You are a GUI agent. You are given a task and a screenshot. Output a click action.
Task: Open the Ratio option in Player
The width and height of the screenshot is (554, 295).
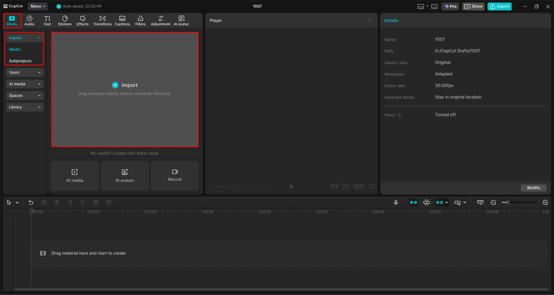point(359,186)
